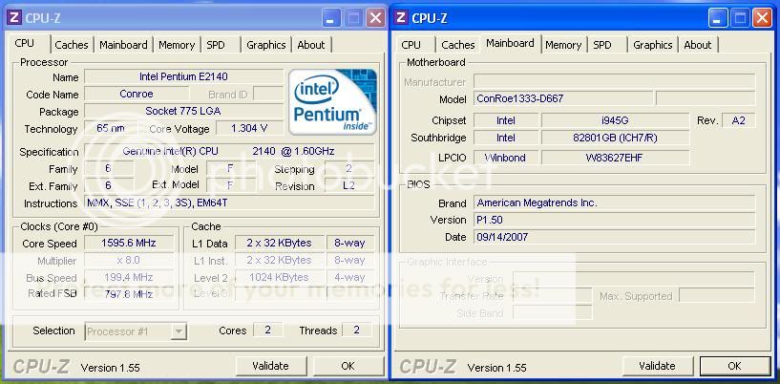Click the Level 2 associativity value 4-way

click(350, 278)
